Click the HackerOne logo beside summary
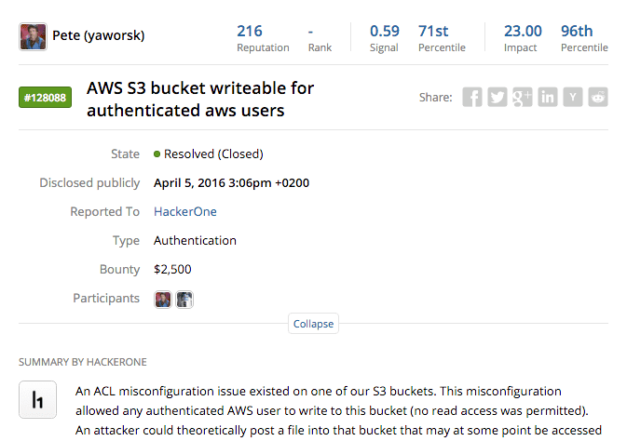This screenshot has height=441, width=627. point(38,400)
